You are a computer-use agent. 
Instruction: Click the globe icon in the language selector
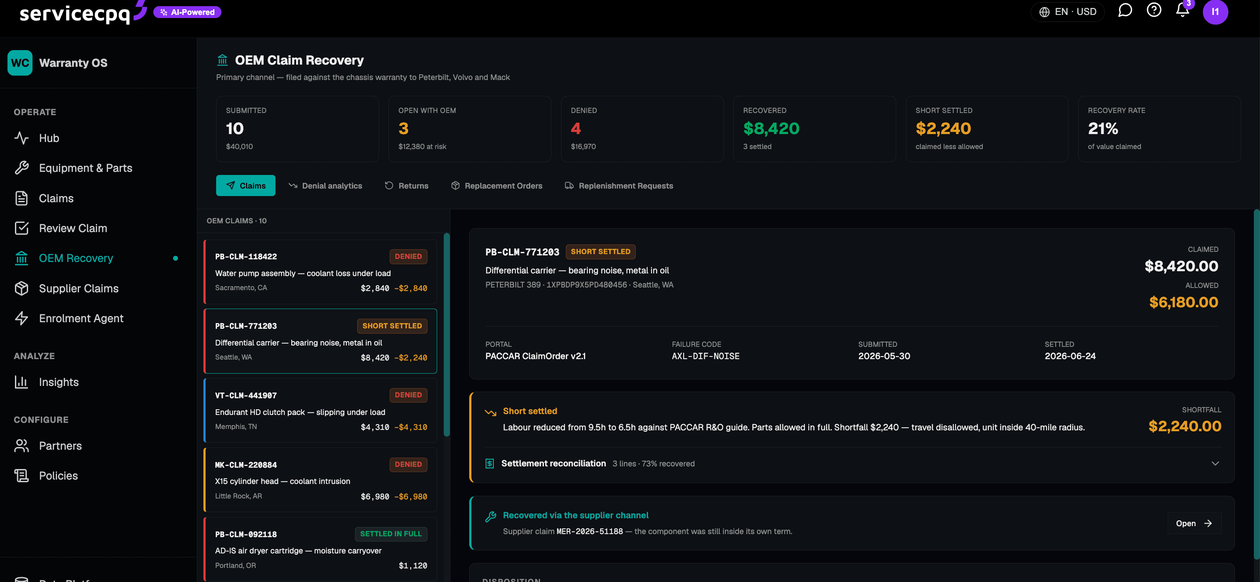[x=1044, y=12]
